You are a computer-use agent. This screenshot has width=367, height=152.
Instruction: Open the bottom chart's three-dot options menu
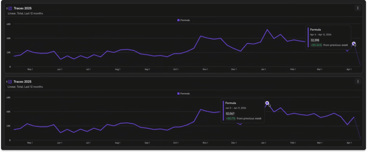click(x=358, y=81)
